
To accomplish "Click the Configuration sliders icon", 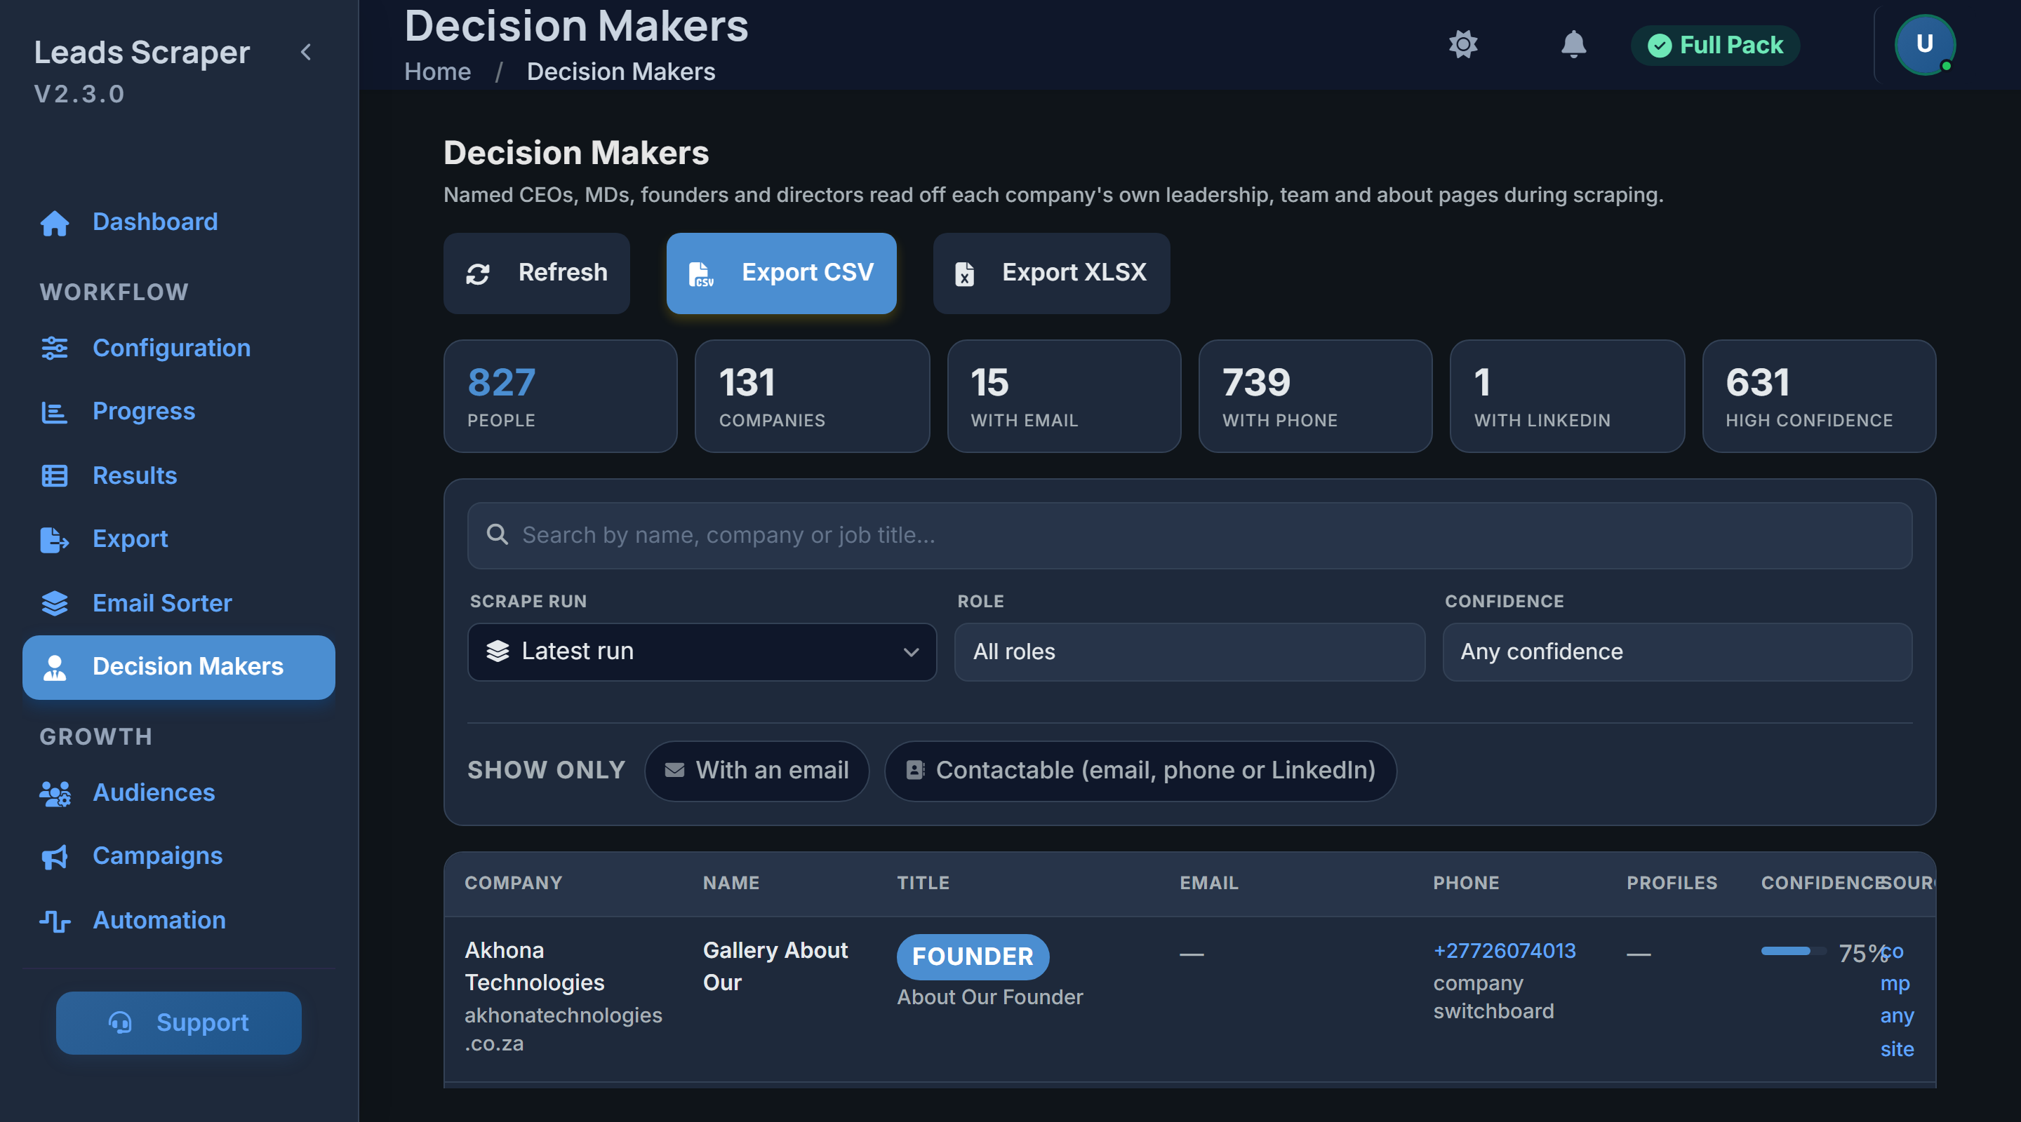I will tap(54, 348).
